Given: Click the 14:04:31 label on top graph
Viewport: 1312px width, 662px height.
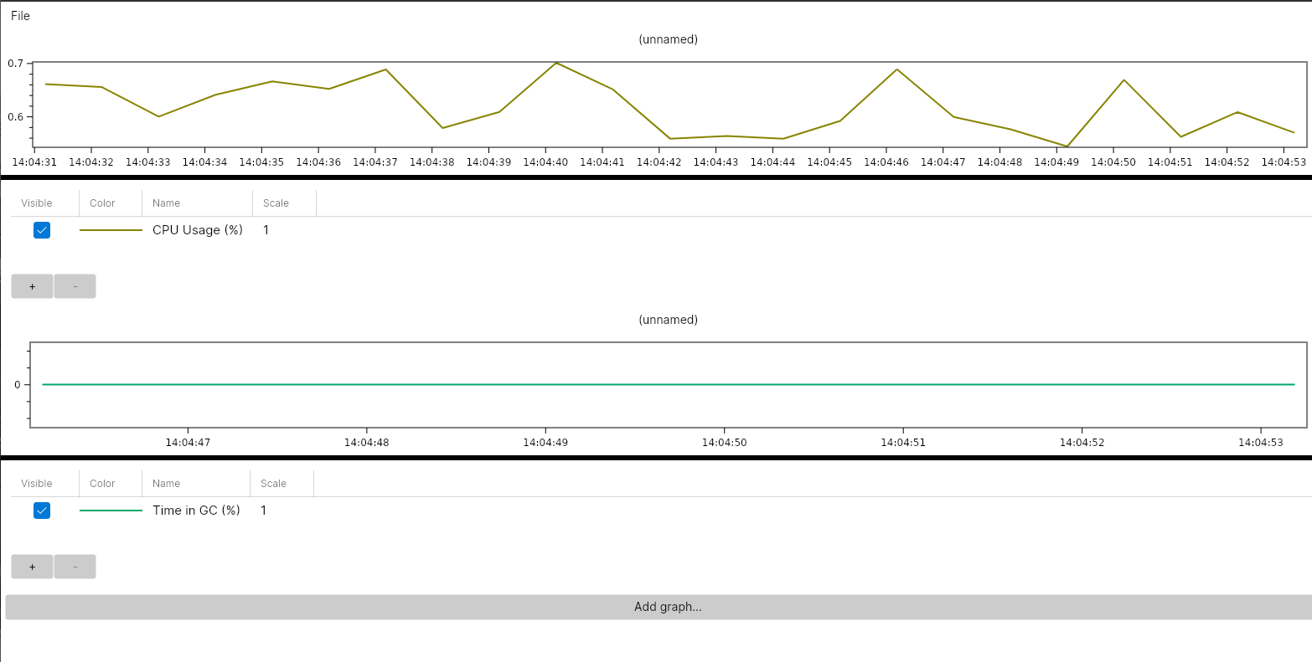Looking at the screenshot, I should click(34, 162).
